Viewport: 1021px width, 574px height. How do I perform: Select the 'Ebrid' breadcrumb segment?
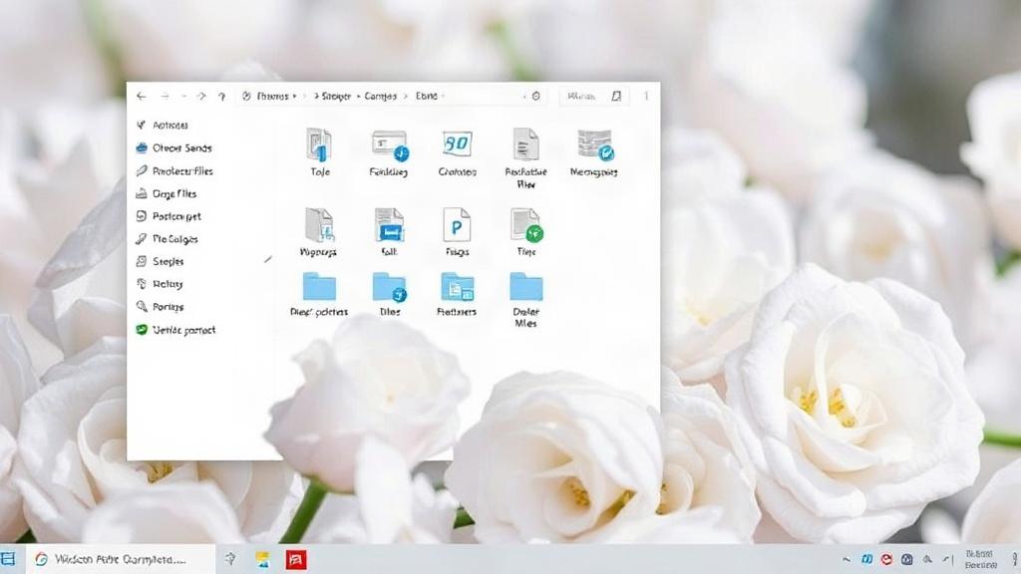(x=427, y=96)
